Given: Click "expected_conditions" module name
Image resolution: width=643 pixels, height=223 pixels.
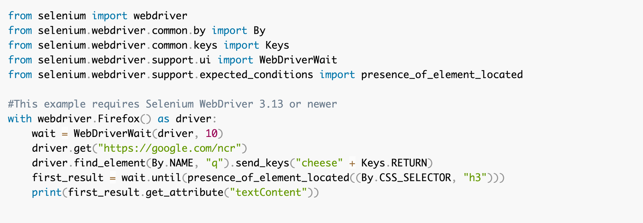Looking at the screenshot, I should [x=257, y=75].
